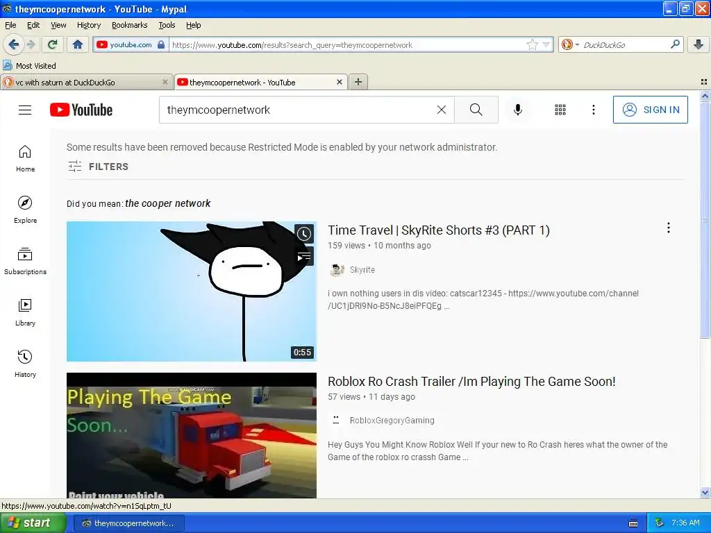Open 'Roblox Ro Crash Trailer' video title
The width and height of the screenshot is (711, 533).
tap(471, 382)
